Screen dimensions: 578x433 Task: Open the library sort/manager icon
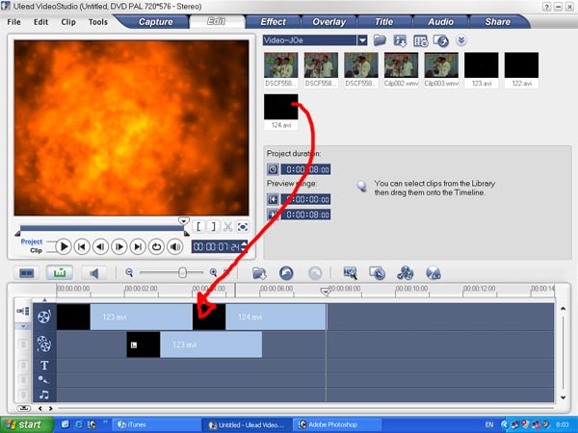point(420,40)
